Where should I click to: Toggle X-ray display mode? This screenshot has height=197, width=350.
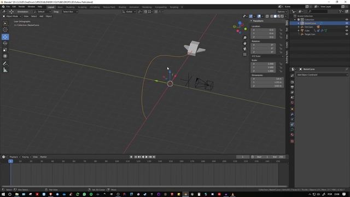[267, 16]
